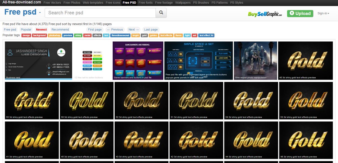Click the red 'design' tag
This screenshot has height=163, width=338.
pos(26,35)
